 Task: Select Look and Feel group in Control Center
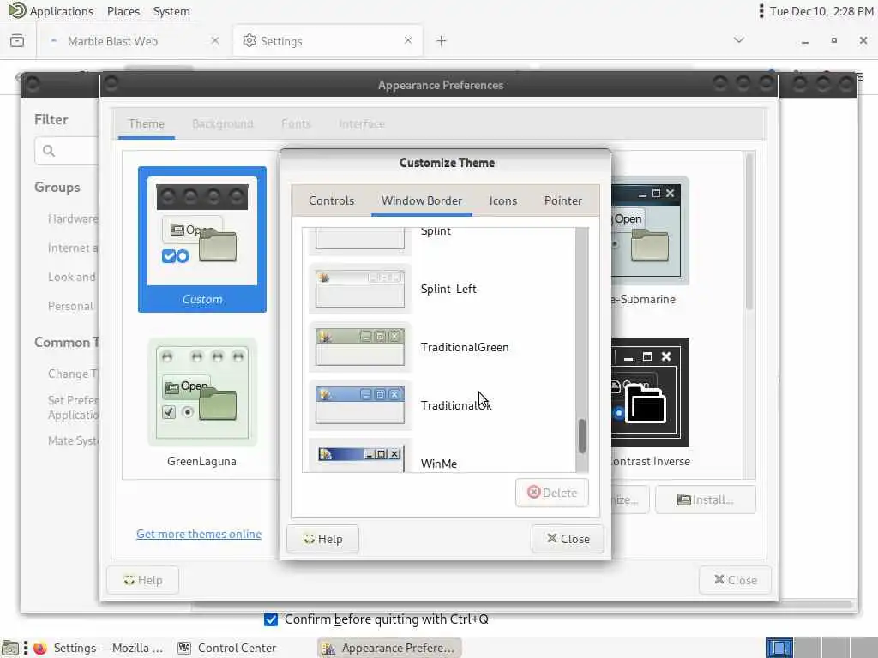(x=73, y=277)
